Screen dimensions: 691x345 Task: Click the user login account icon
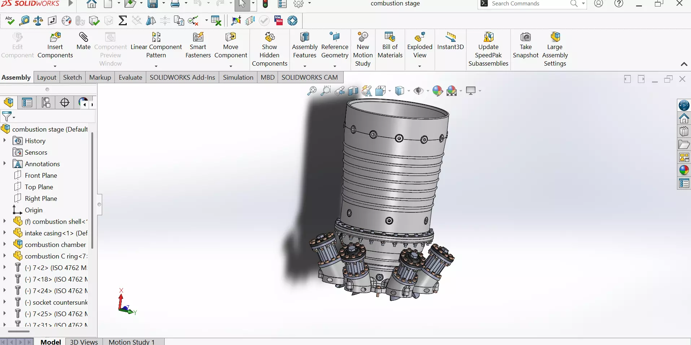[599, 4]
